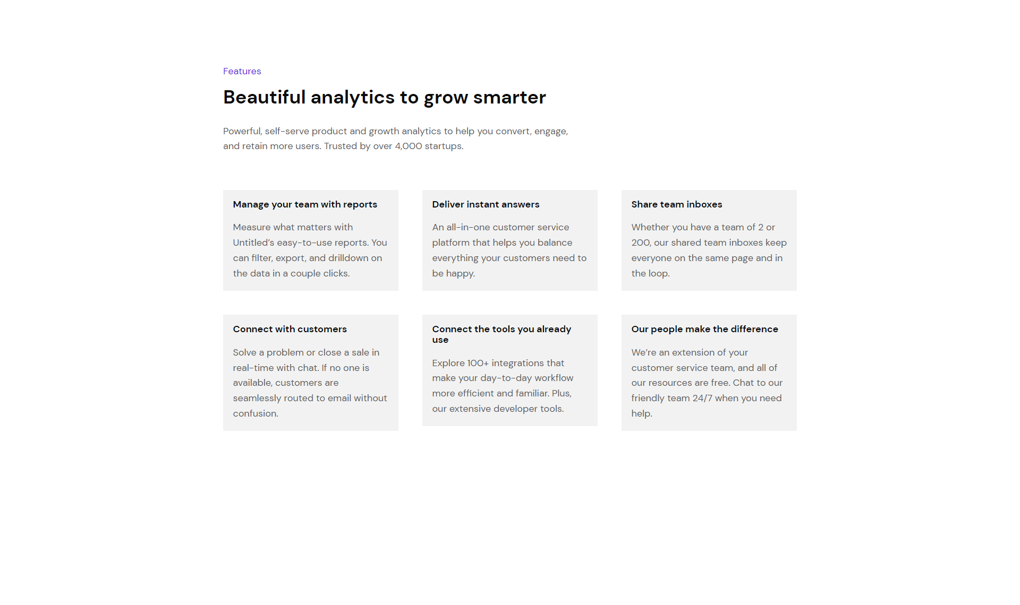Click the shared team inboxes description text
1020x605 pixels.
point(709,250)
